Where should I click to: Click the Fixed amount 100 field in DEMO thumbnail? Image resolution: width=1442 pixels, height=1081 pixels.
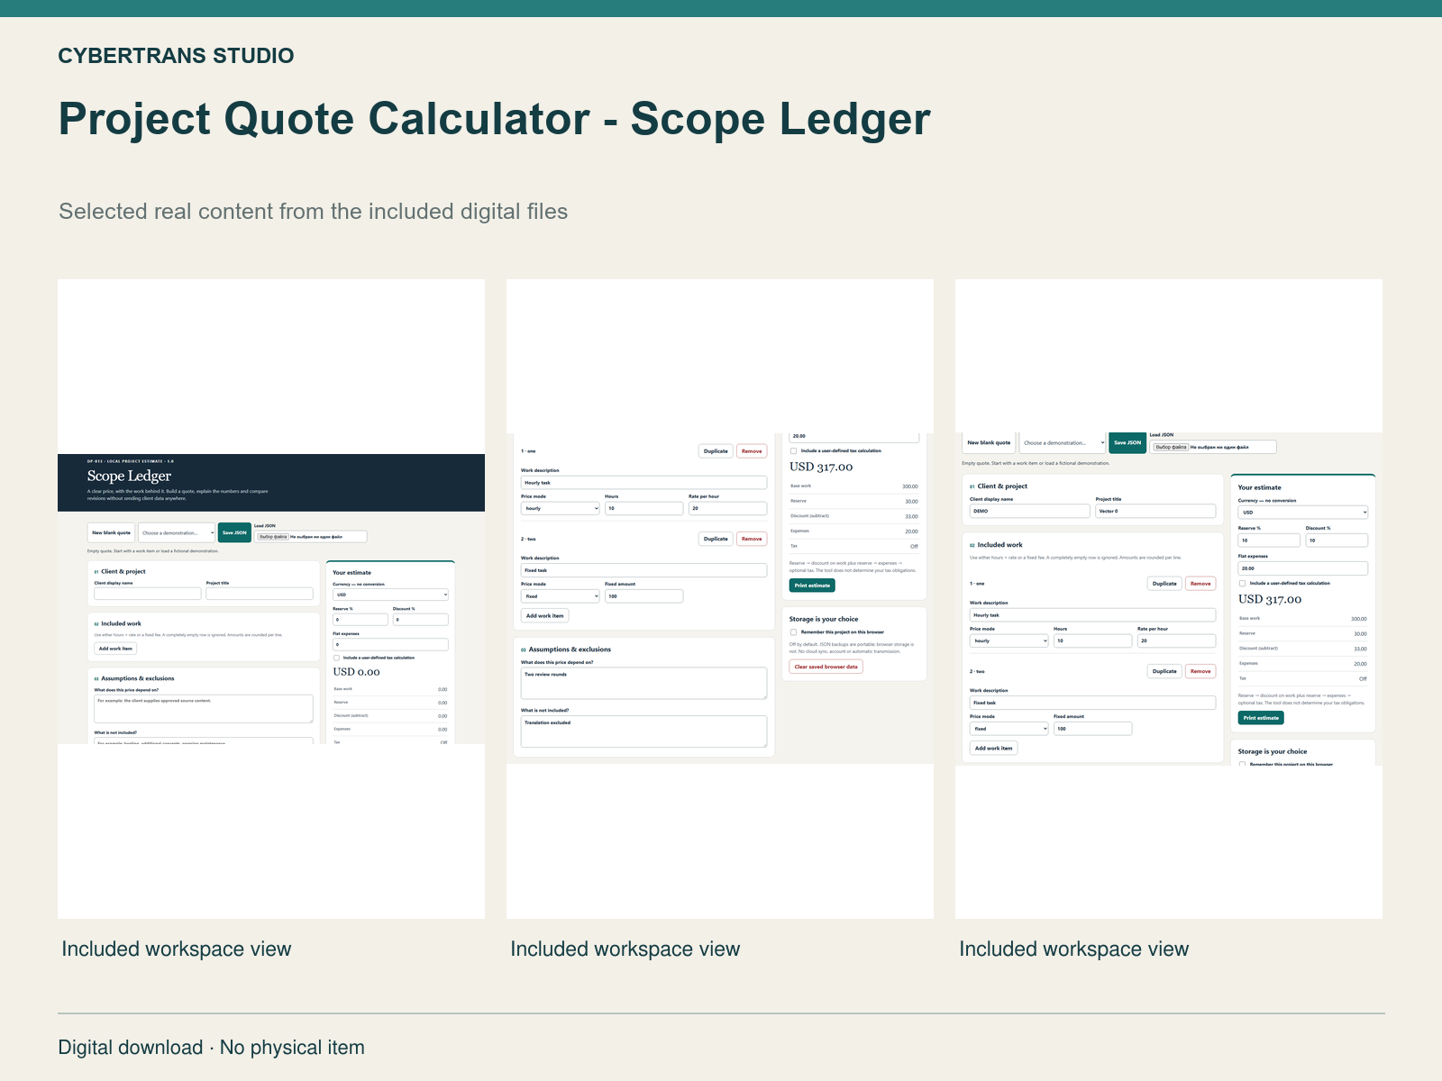click(x=1093, y=729)
